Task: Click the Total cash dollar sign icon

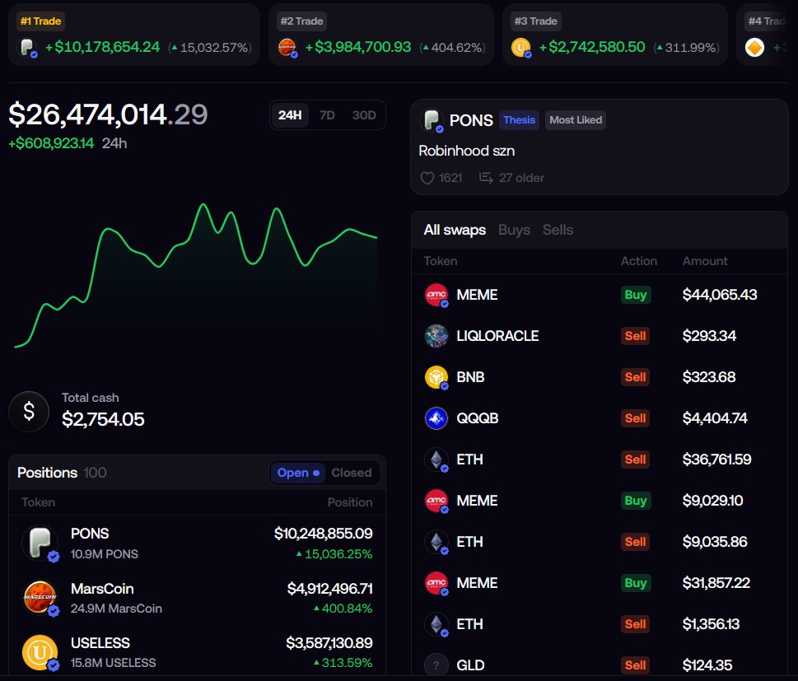Action: pos(29,411)
